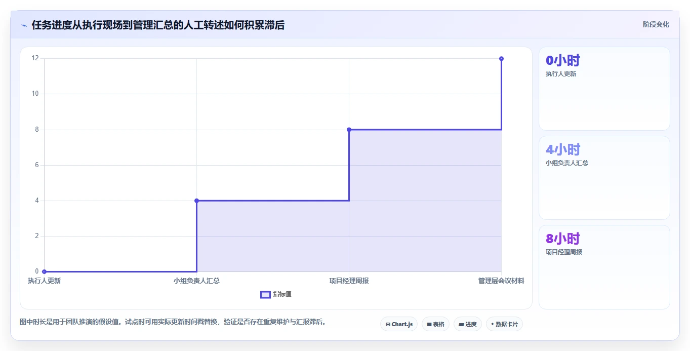690x351 pixels.
Task: Click the footnote about 假设值
Action: (x=173, y=322)
